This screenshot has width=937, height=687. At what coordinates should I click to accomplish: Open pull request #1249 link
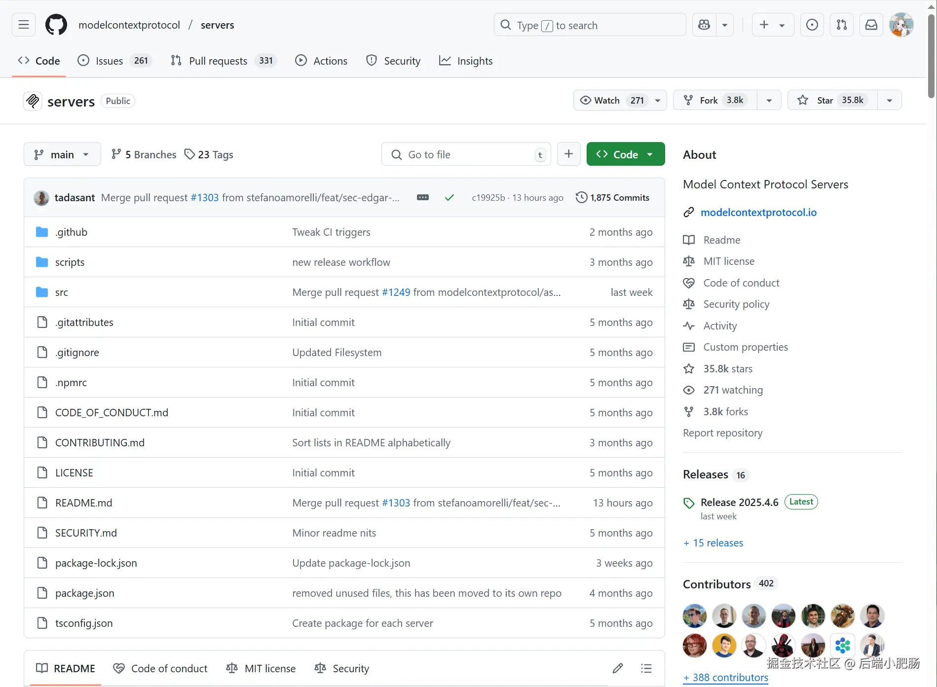[x=396, y=292]
